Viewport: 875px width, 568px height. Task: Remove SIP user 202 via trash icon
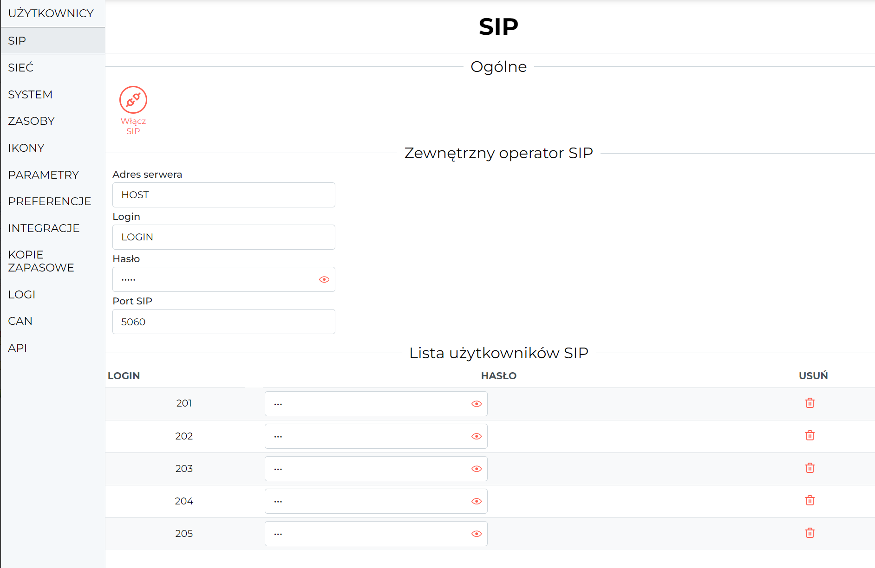point(810,435)
